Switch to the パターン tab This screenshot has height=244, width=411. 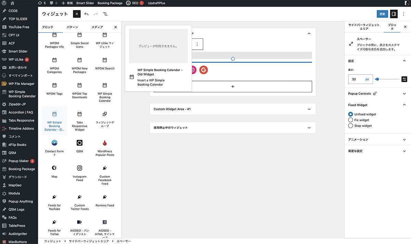coord(72,27)
